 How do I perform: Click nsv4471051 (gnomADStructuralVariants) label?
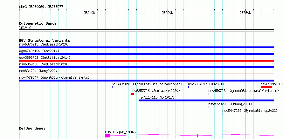pos(147,84)
